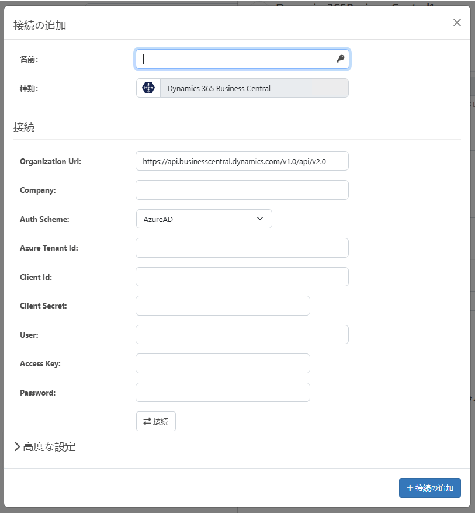Click the Dynamics 365 Business Central logo icon

coord(148,88)
